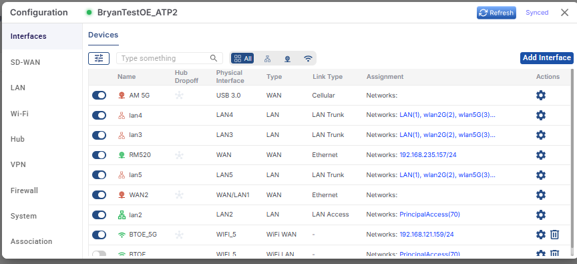This screenshot has height=264, width=577.
Task: Click the search magnifier icon
Action: click(214, 58)
